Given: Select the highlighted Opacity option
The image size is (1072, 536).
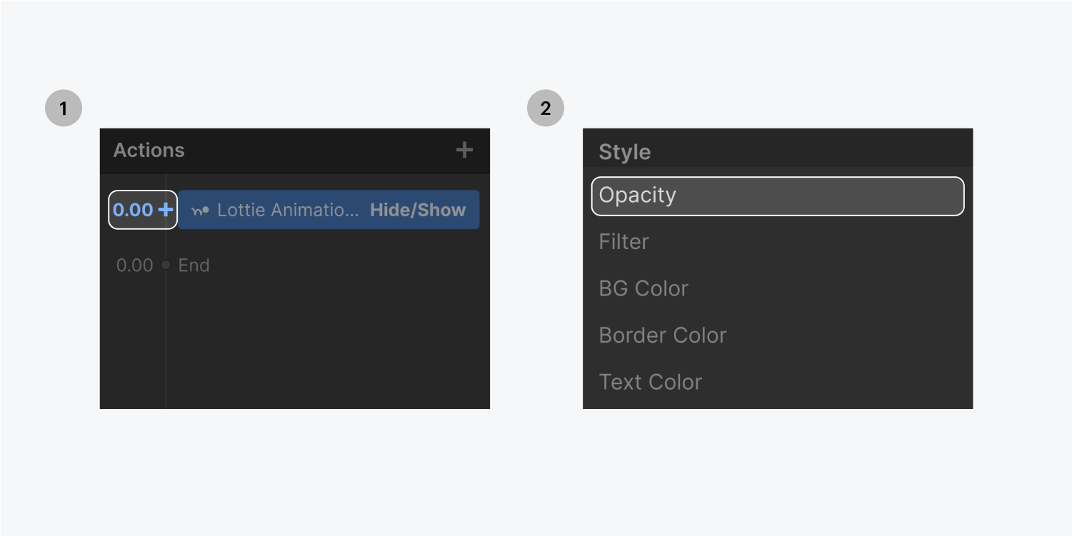Looking at the screenshot, I should (x=777, y=196).
